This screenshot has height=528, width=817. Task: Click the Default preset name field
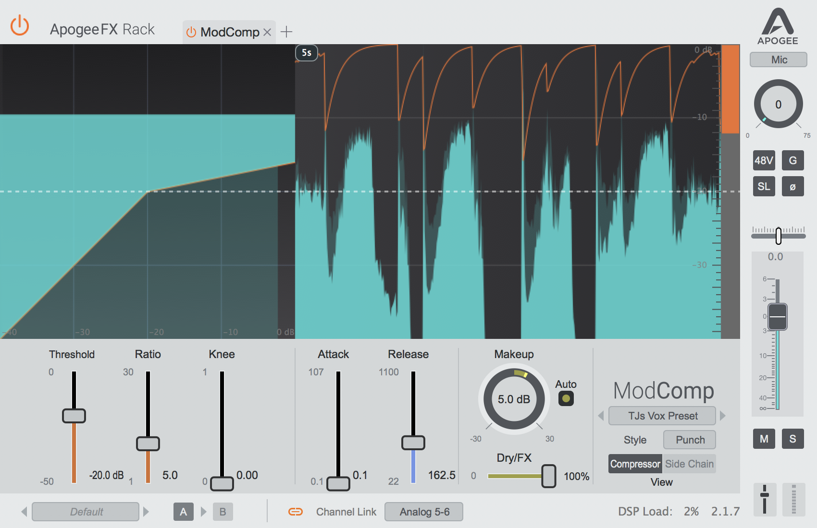(x=85, y=512)
